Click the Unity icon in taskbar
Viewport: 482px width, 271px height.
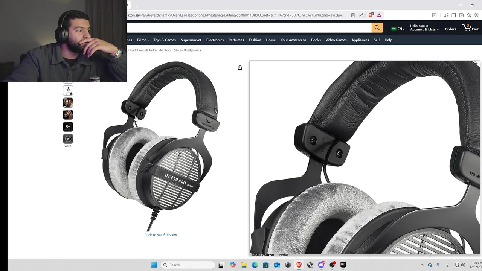(x=288, y=265)
